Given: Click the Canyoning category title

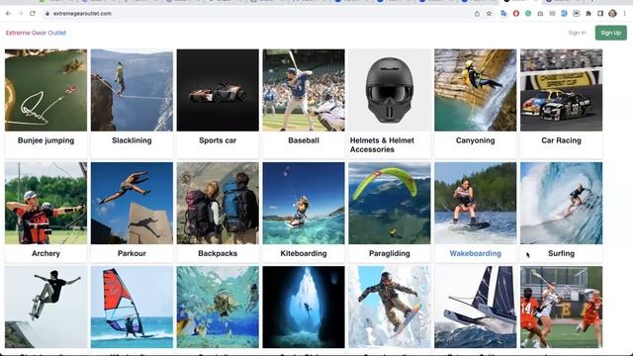Looking at the screenshot, I should 475,140.
